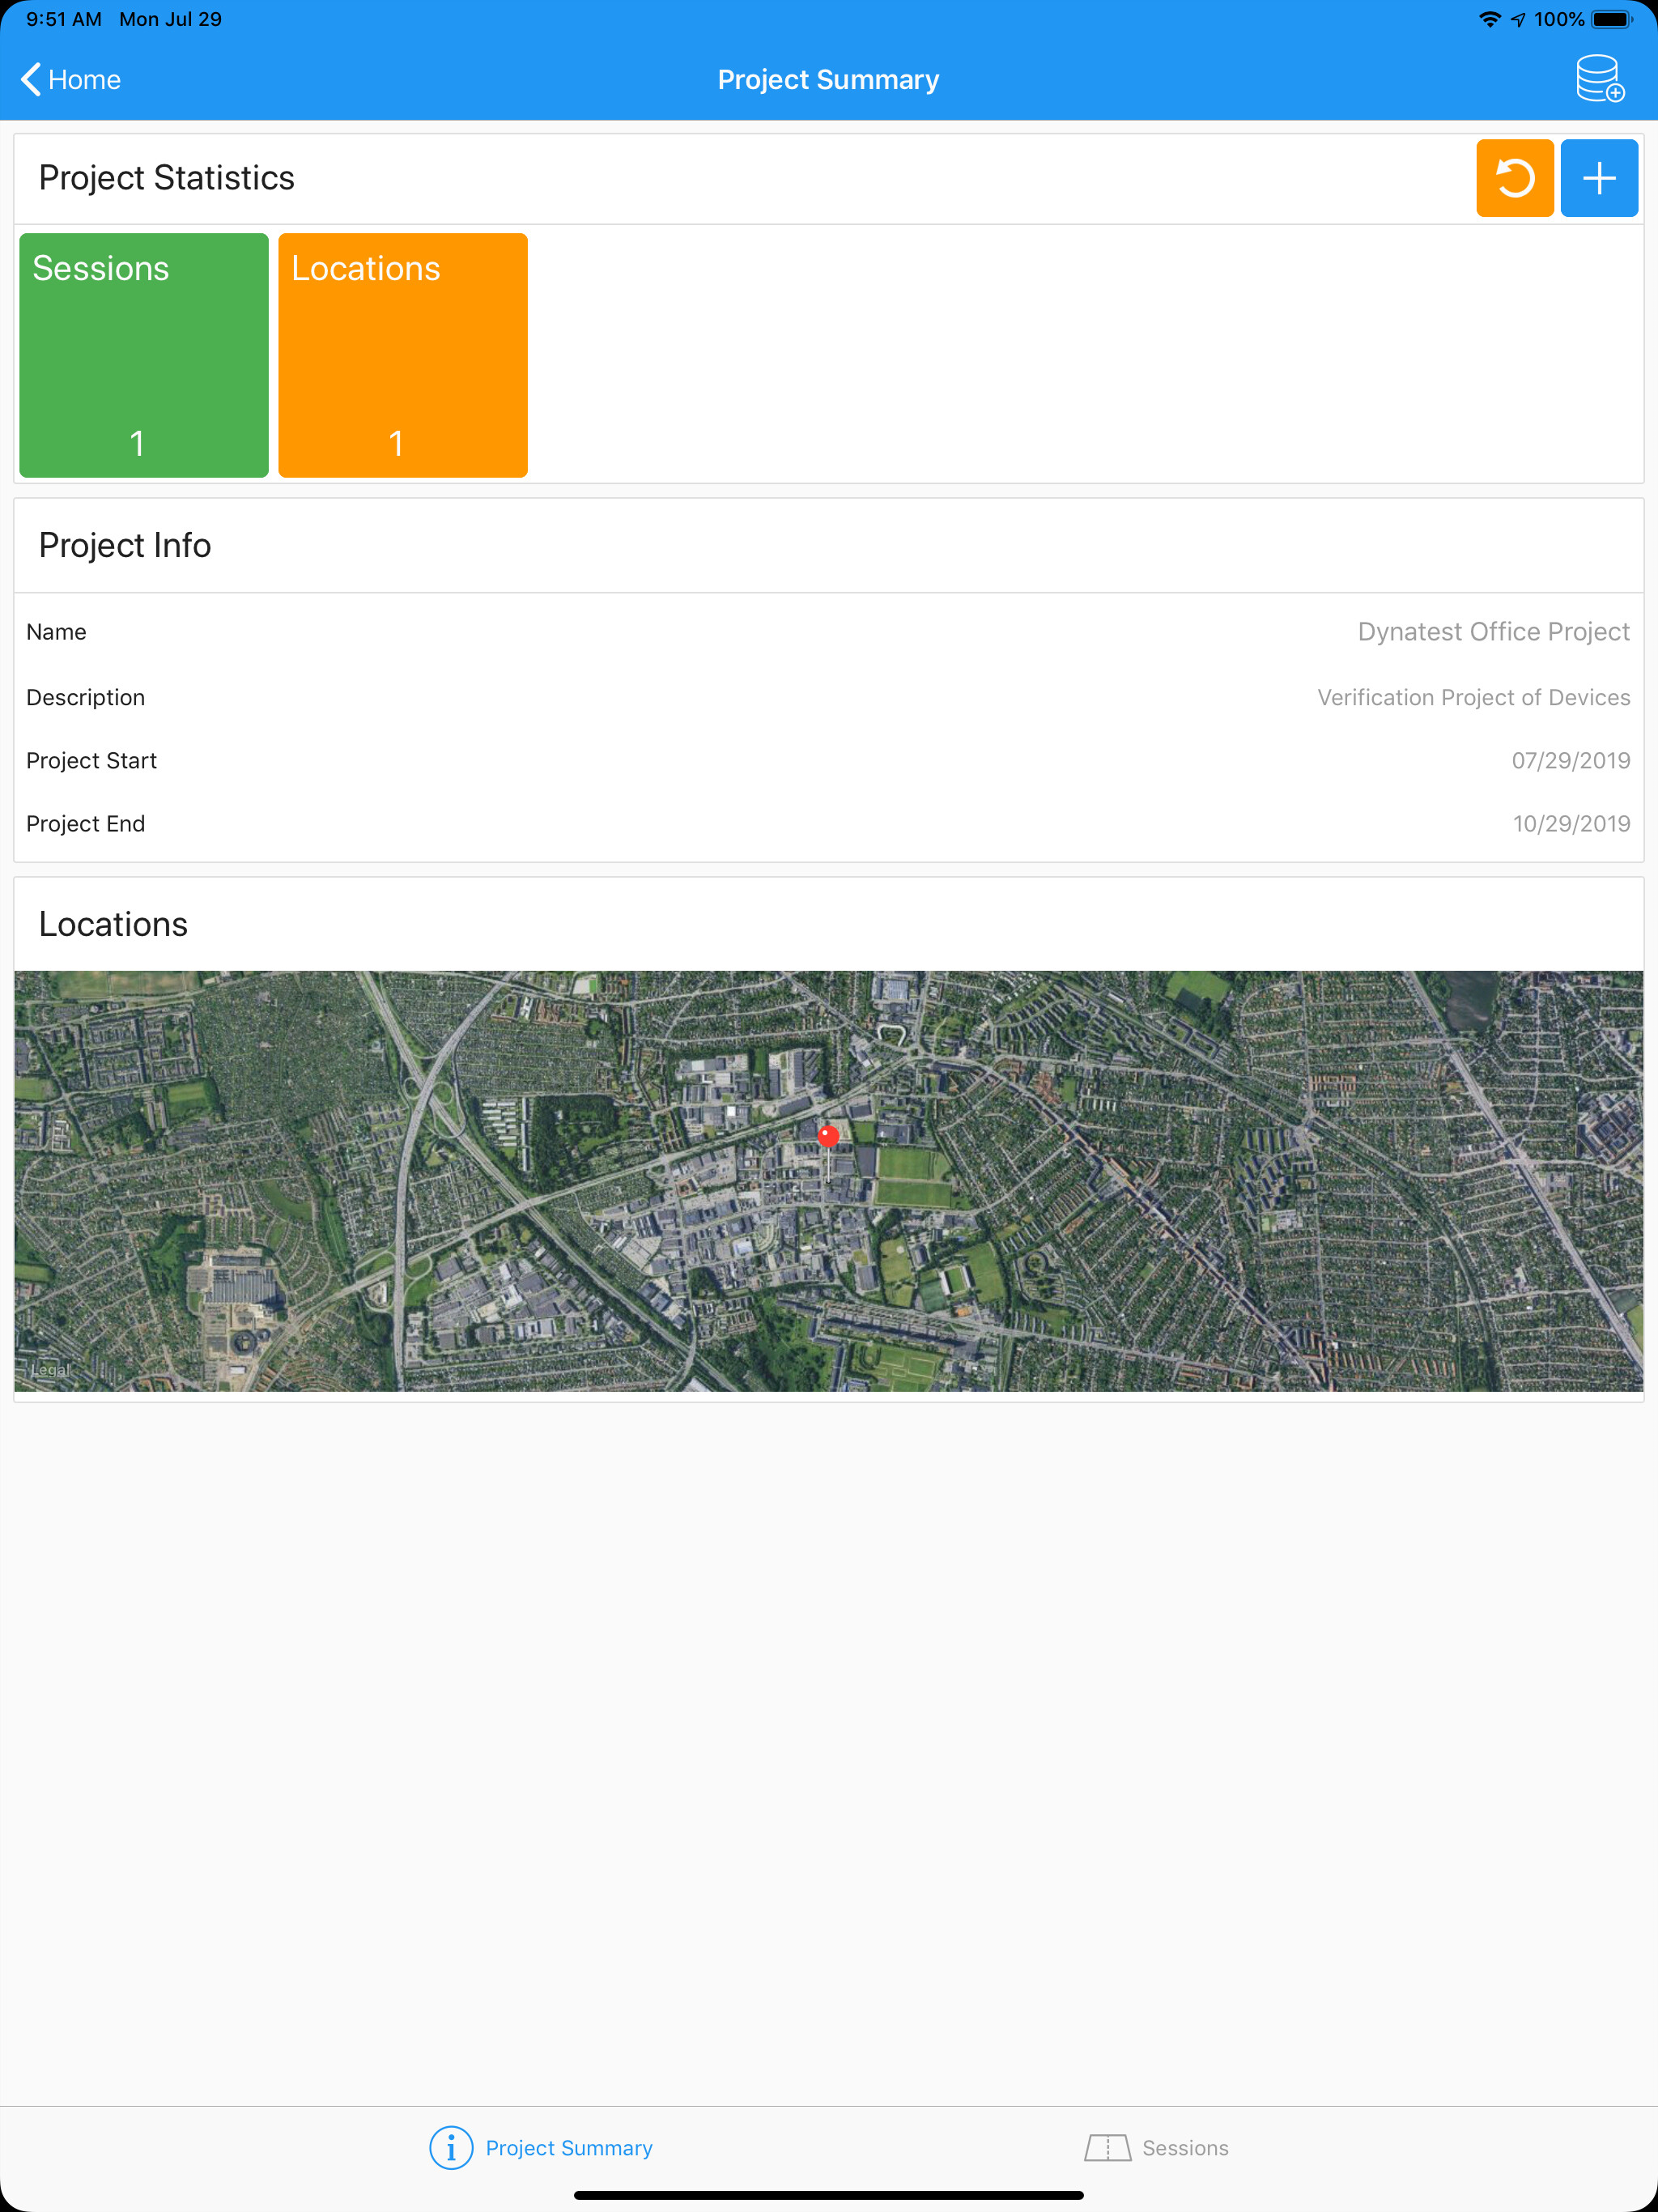1658x2212 pixels.
Task: Open the Legal link on map
Action: tap(50, 1369)
